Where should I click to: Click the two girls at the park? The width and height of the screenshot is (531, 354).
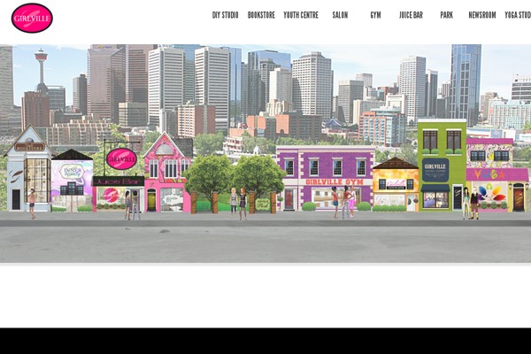tap(238, 204)
